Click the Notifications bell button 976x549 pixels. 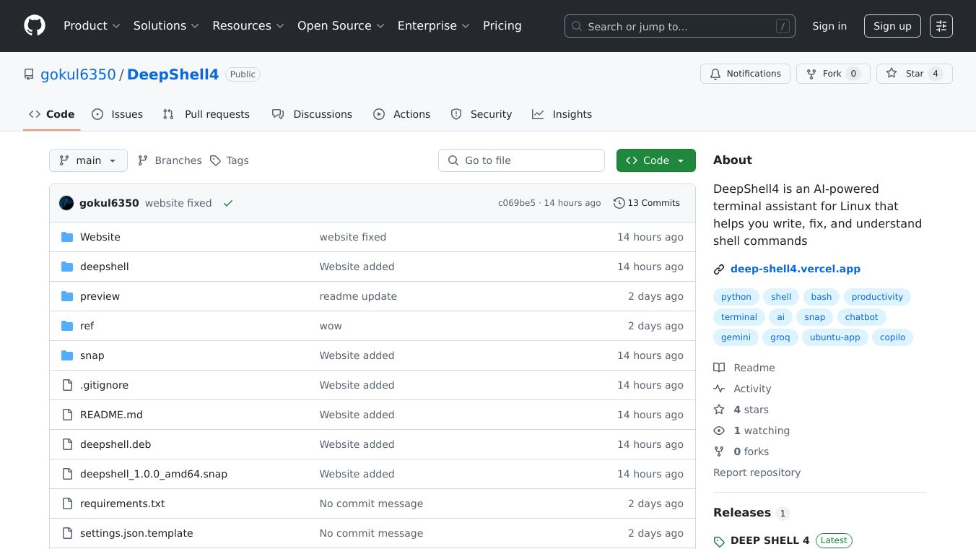[745, 74]
